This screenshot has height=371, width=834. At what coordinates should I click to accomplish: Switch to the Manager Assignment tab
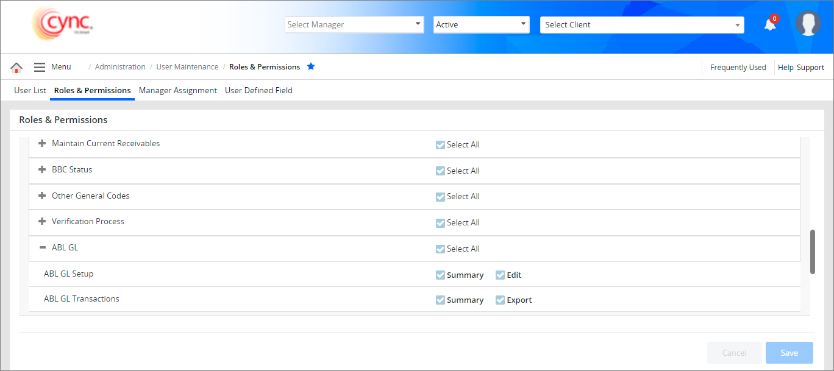pos(177,90)
